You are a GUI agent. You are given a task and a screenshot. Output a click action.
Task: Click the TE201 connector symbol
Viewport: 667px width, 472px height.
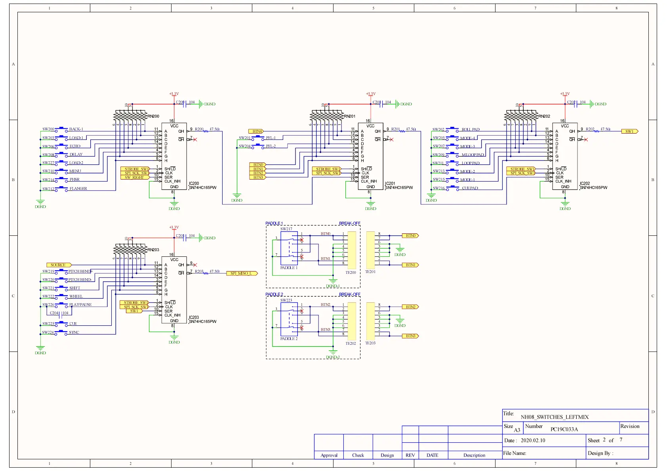point(370,250)
